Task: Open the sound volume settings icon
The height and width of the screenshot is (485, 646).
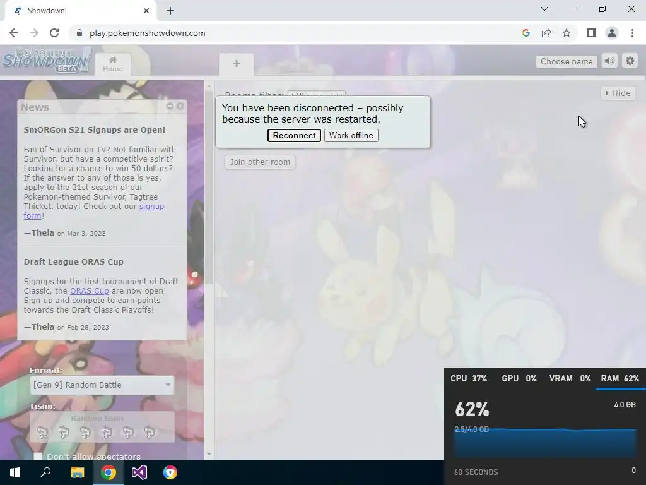Action: pos(610,61)
